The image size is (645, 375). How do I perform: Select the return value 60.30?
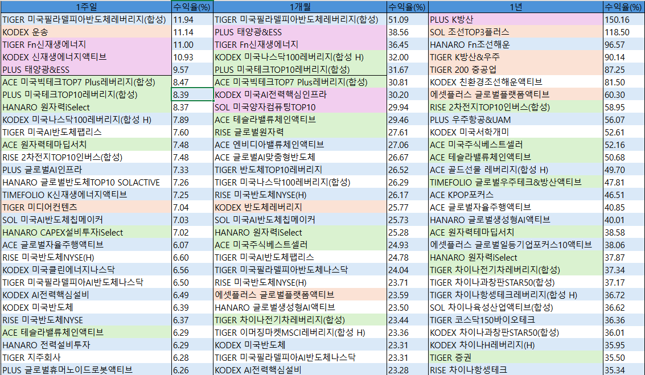tap(624, 94)
